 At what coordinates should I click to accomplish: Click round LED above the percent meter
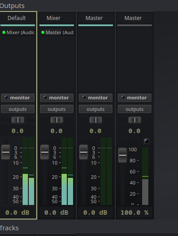[x=146, y=141]
